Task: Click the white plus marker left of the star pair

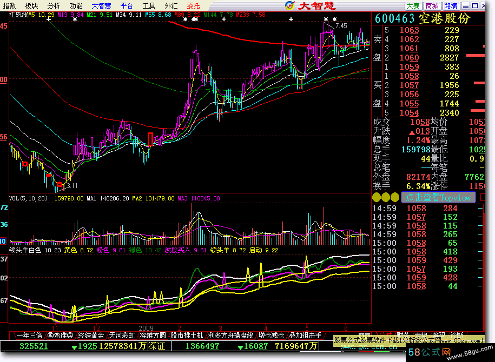Action: click(x=291, y=19)
